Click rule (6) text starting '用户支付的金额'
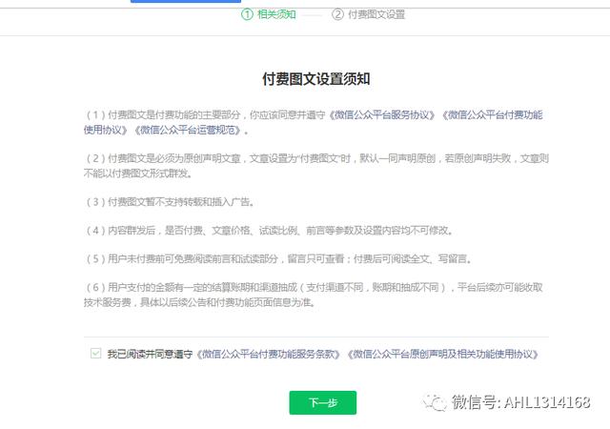The width and height of the screenshot is (610, 429). click(314, 295)
